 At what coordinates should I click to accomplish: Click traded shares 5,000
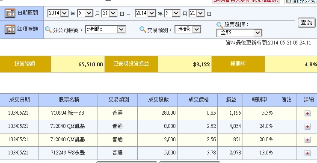pos(170,153)
